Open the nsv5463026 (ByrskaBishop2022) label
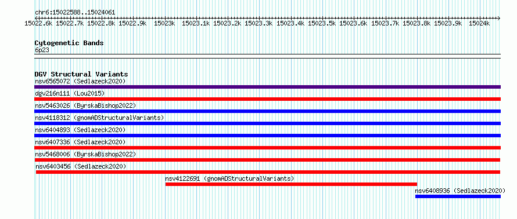The width and height of the screenshot is (517, 219). (x=85, y=105)
